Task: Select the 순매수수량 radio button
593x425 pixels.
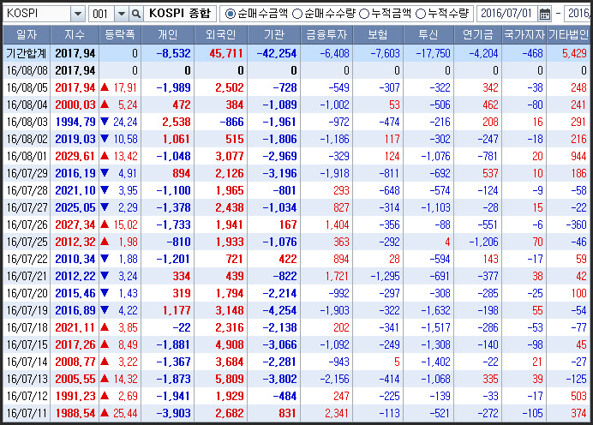Action: [x=297, y=14]
